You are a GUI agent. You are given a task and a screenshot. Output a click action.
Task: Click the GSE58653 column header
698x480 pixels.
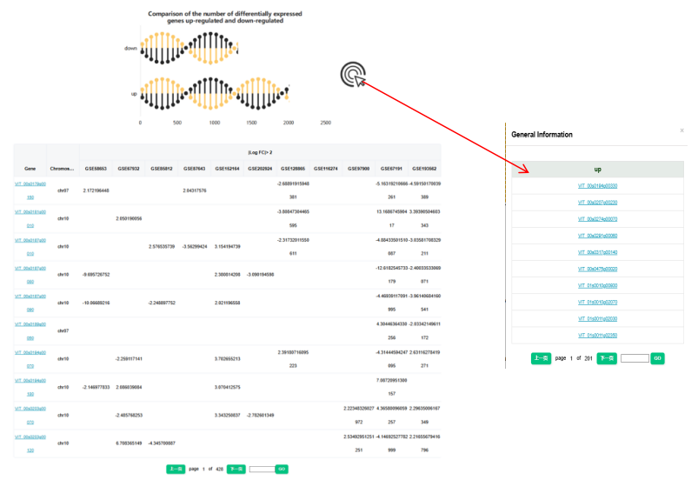click(96, 168)
